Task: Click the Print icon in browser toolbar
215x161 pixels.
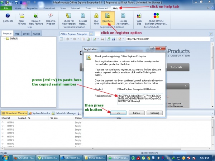Action: 102,39
